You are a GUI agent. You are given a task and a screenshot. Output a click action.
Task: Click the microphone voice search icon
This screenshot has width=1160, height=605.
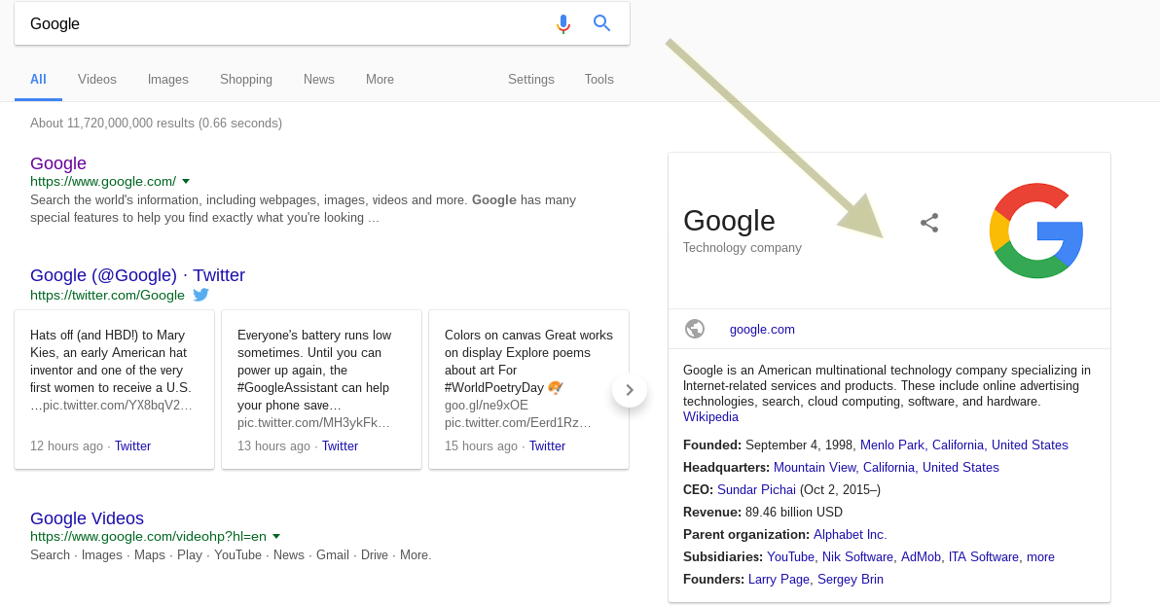tap(563, 24)
